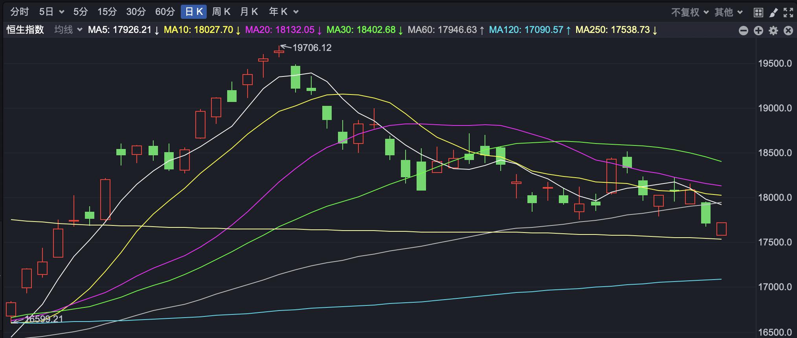797x338 pixels.
Task: Click the 19706.12 peak price candle
Action: tap(279, 51)
